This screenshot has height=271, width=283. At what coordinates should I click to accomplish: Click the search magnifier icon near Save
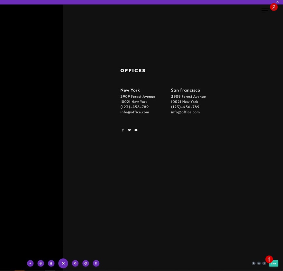pos(254,263)
